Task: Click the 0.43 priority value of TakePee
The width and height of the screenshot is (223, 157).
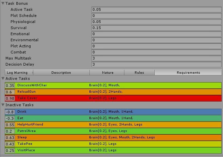Action: tap(10, 144)
